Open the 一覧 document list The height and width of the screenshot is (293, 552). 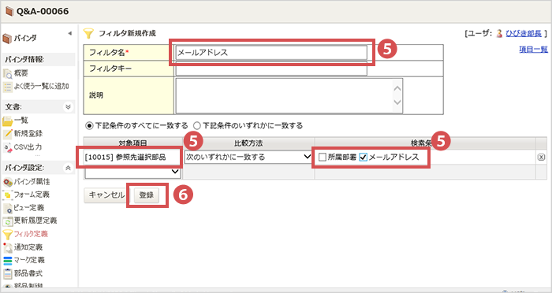[x=21, y=121]
